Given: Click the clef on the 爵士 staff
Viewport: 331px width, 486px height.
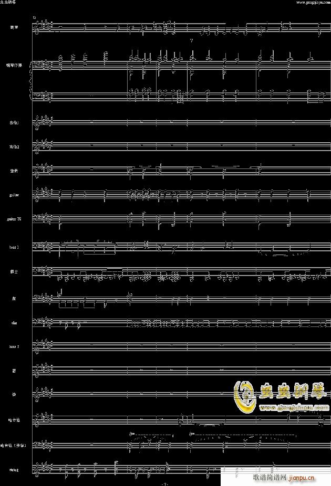Looking at the screenshot, I should coord(36,273).
